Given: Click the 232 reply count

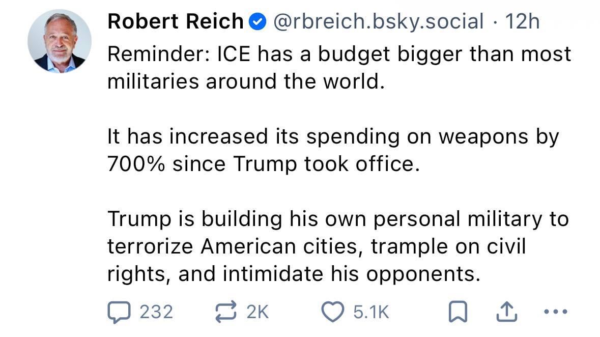Looking at the screenshot, I should click(x=156, y=312).
